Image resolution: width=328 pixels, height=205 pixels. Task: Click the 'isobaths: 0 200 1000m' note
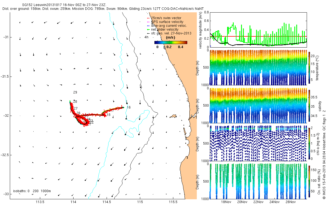[32, 191]
